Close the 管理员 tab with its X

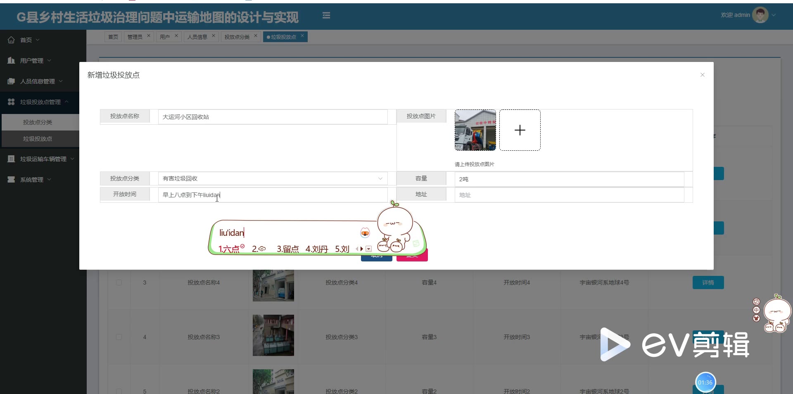[x=149, y=36]
